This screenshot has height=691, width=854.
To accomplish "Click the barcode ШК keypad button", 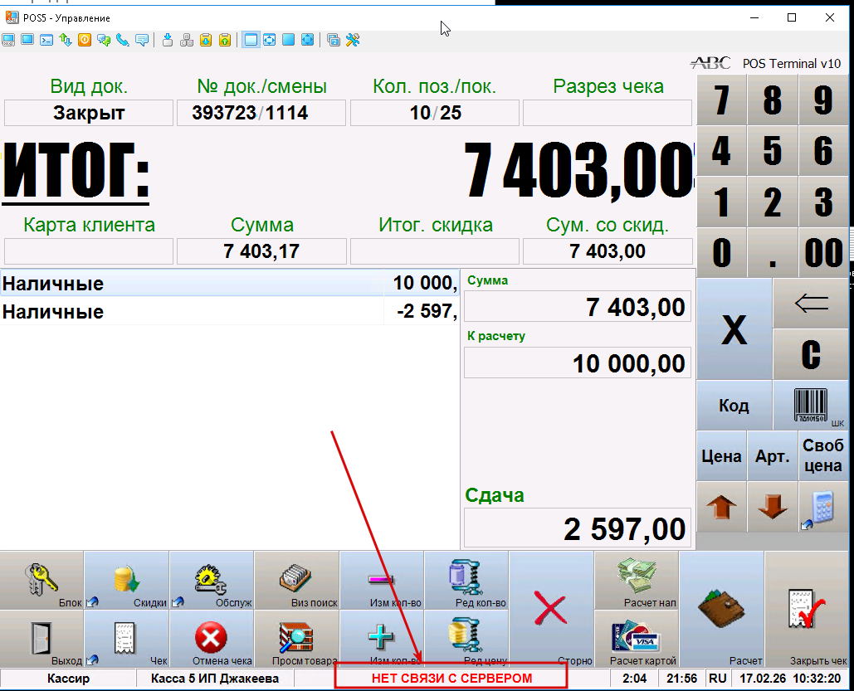I will 811,405.
